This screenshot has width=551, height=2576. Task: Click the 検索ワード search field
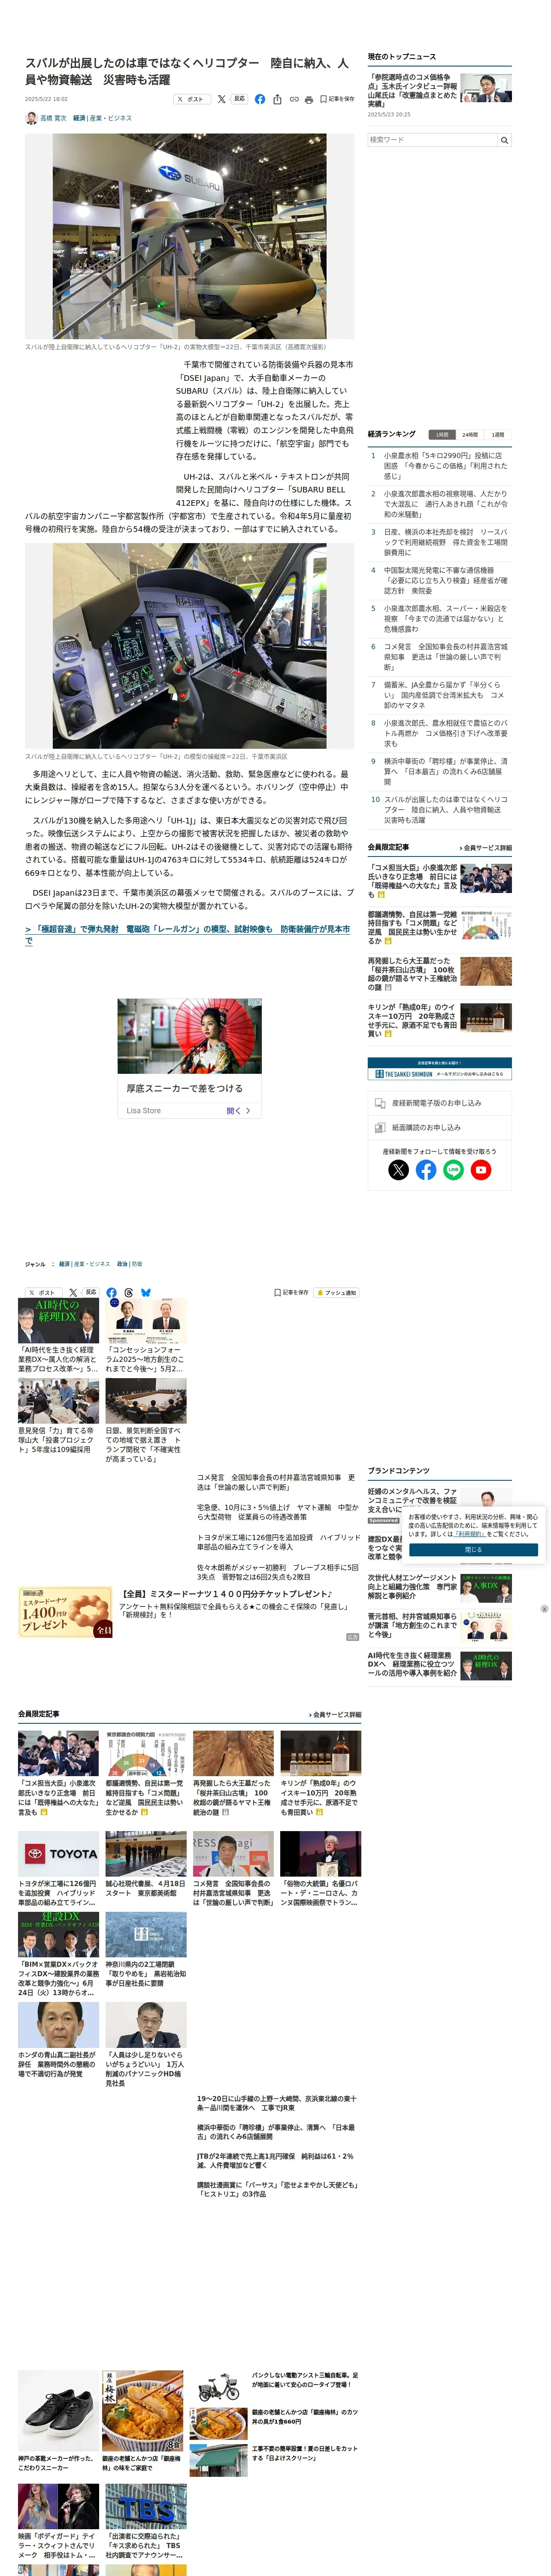click(x=432, y=140)
